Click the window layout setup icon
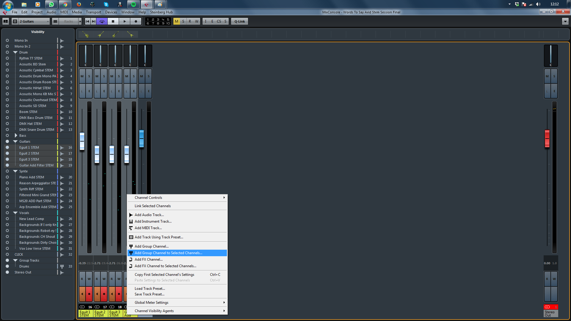Screen dimensions: 571x321 coord(6,21)
